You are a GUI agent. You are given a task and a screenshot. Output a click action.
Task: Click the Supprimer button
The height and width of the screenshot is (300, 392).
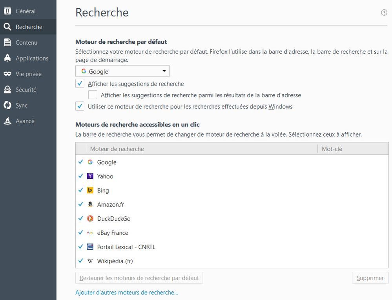click(x=370, y=278)
